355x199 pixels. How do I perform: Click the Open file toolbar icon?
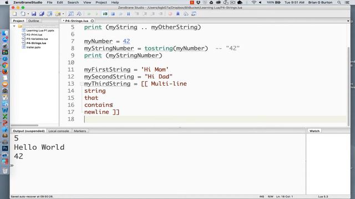pos(23,14)
